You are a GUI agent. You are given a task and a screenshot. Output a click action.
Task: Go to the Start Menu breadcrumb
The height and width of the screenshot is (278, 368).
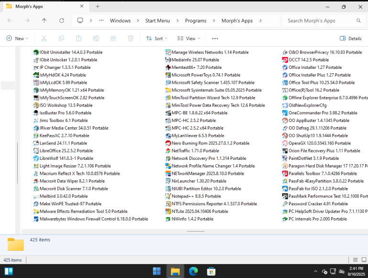click(157, 21)
